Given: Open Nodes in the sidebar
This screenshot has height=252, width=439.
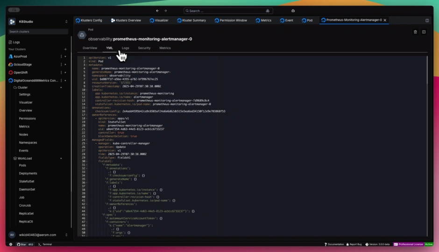Looking at the screenshot, I should coord(23,134).
